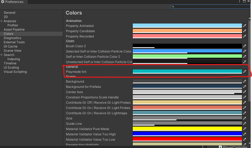Go to External Tools settings
This screenshot has width=252, height=148.
click(x=14, y=42)
